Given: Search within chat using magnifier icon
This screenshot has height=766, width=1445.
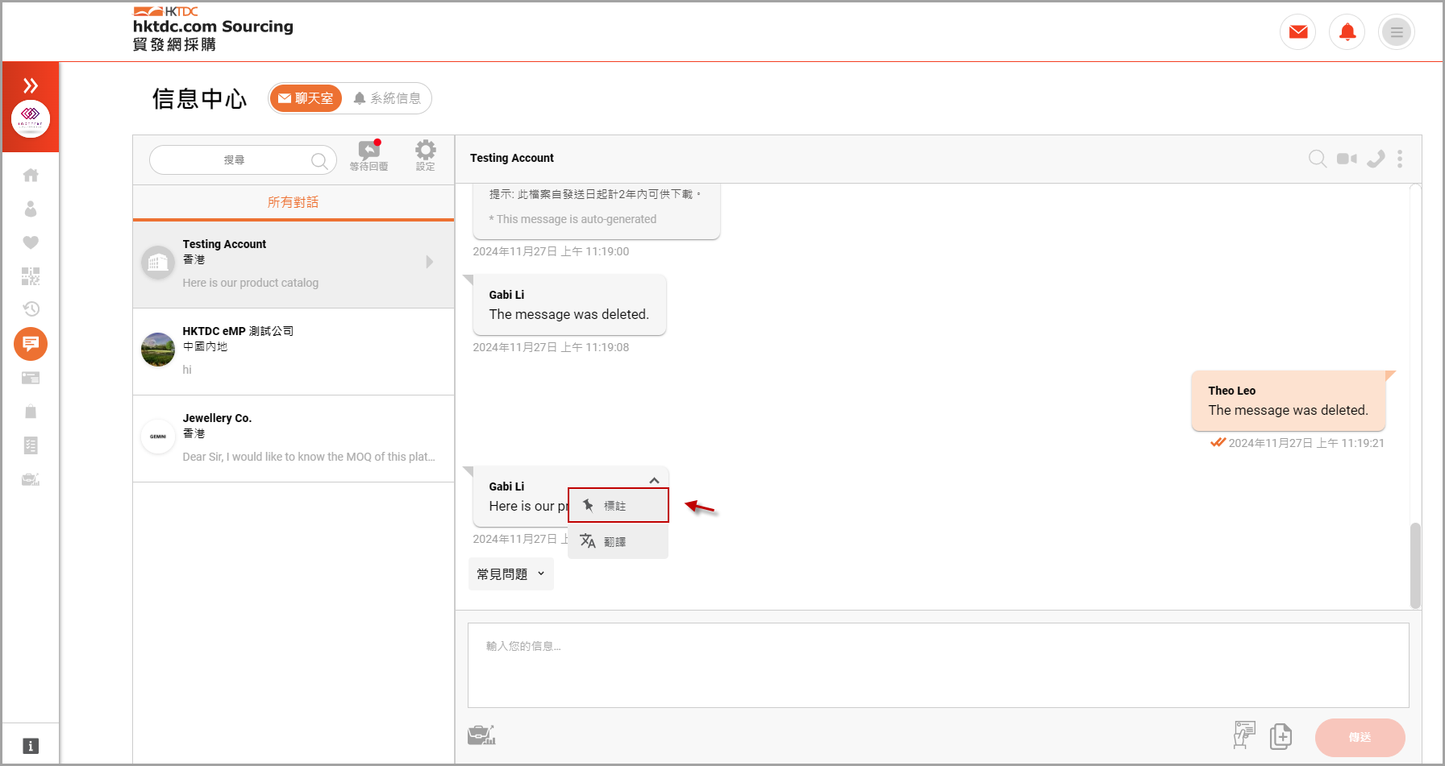Looking at the screenshot, I should 1318,159.
